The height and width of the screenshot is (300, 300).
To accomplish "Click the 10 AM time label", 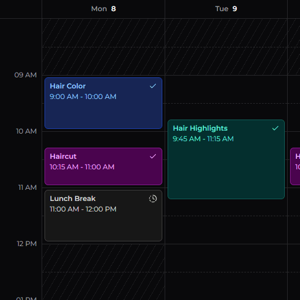I will [26, 131].
